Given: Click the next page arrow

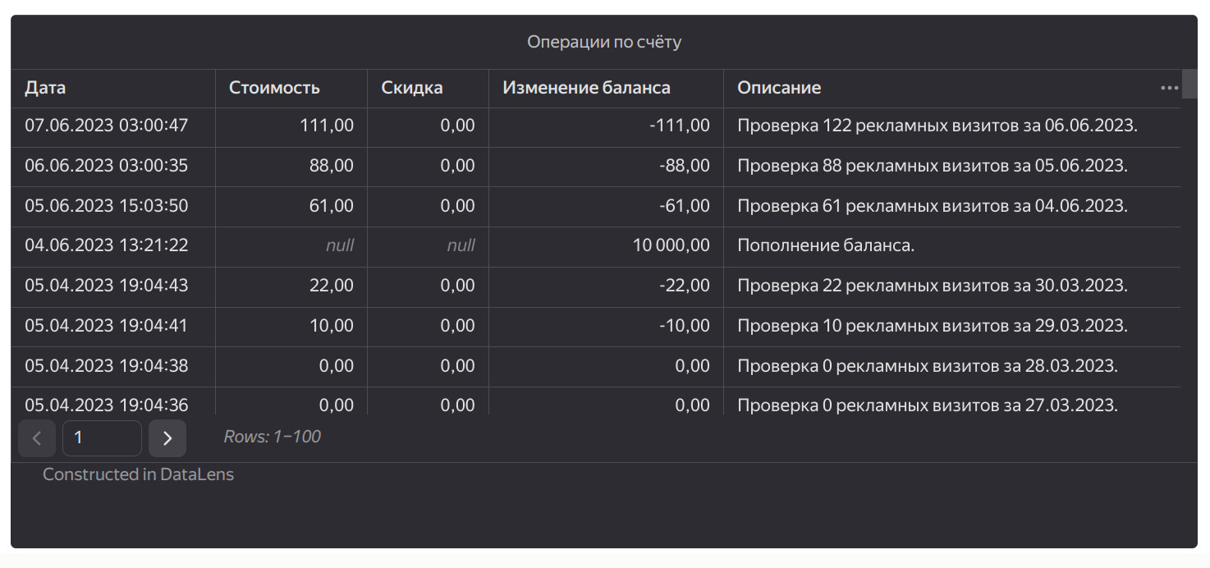Looking at the screenshot, I should coord(167,437).
